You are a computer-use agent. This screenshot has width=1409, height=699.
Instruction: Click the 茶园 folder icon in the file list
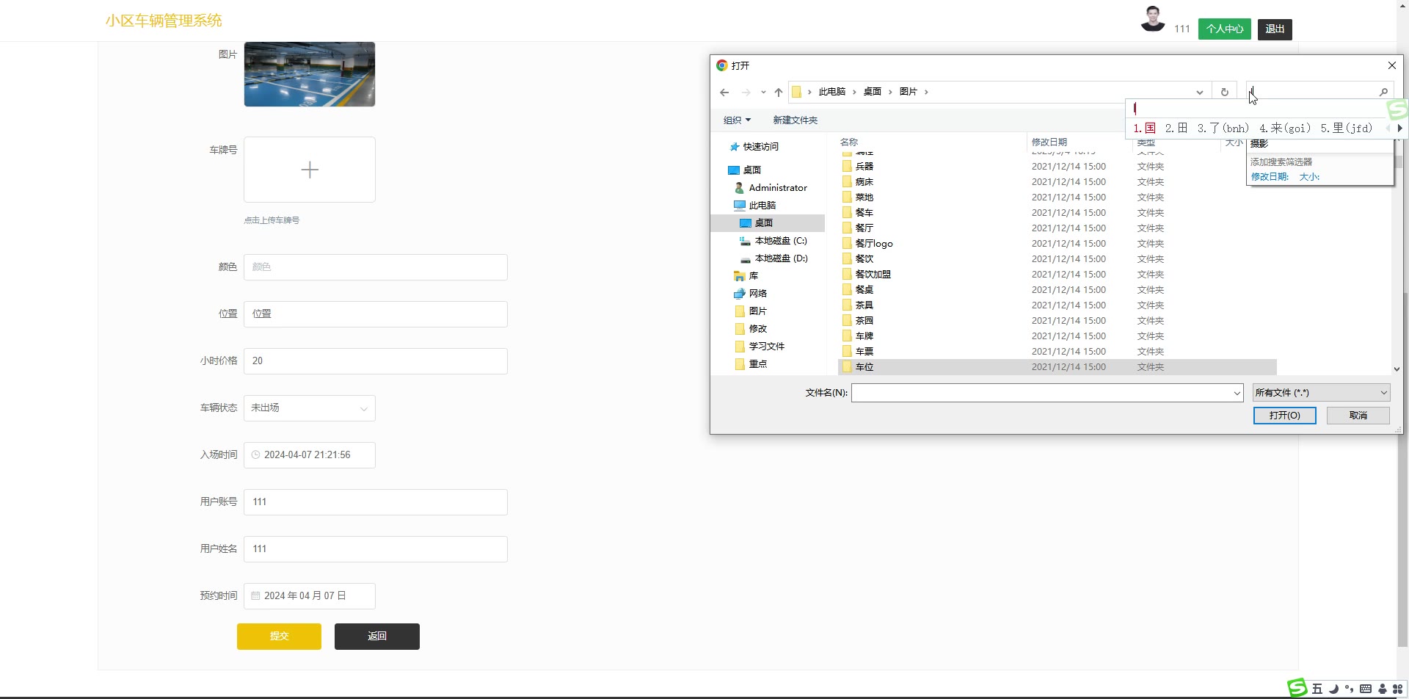pyautogui.click(x=847, y=321)
